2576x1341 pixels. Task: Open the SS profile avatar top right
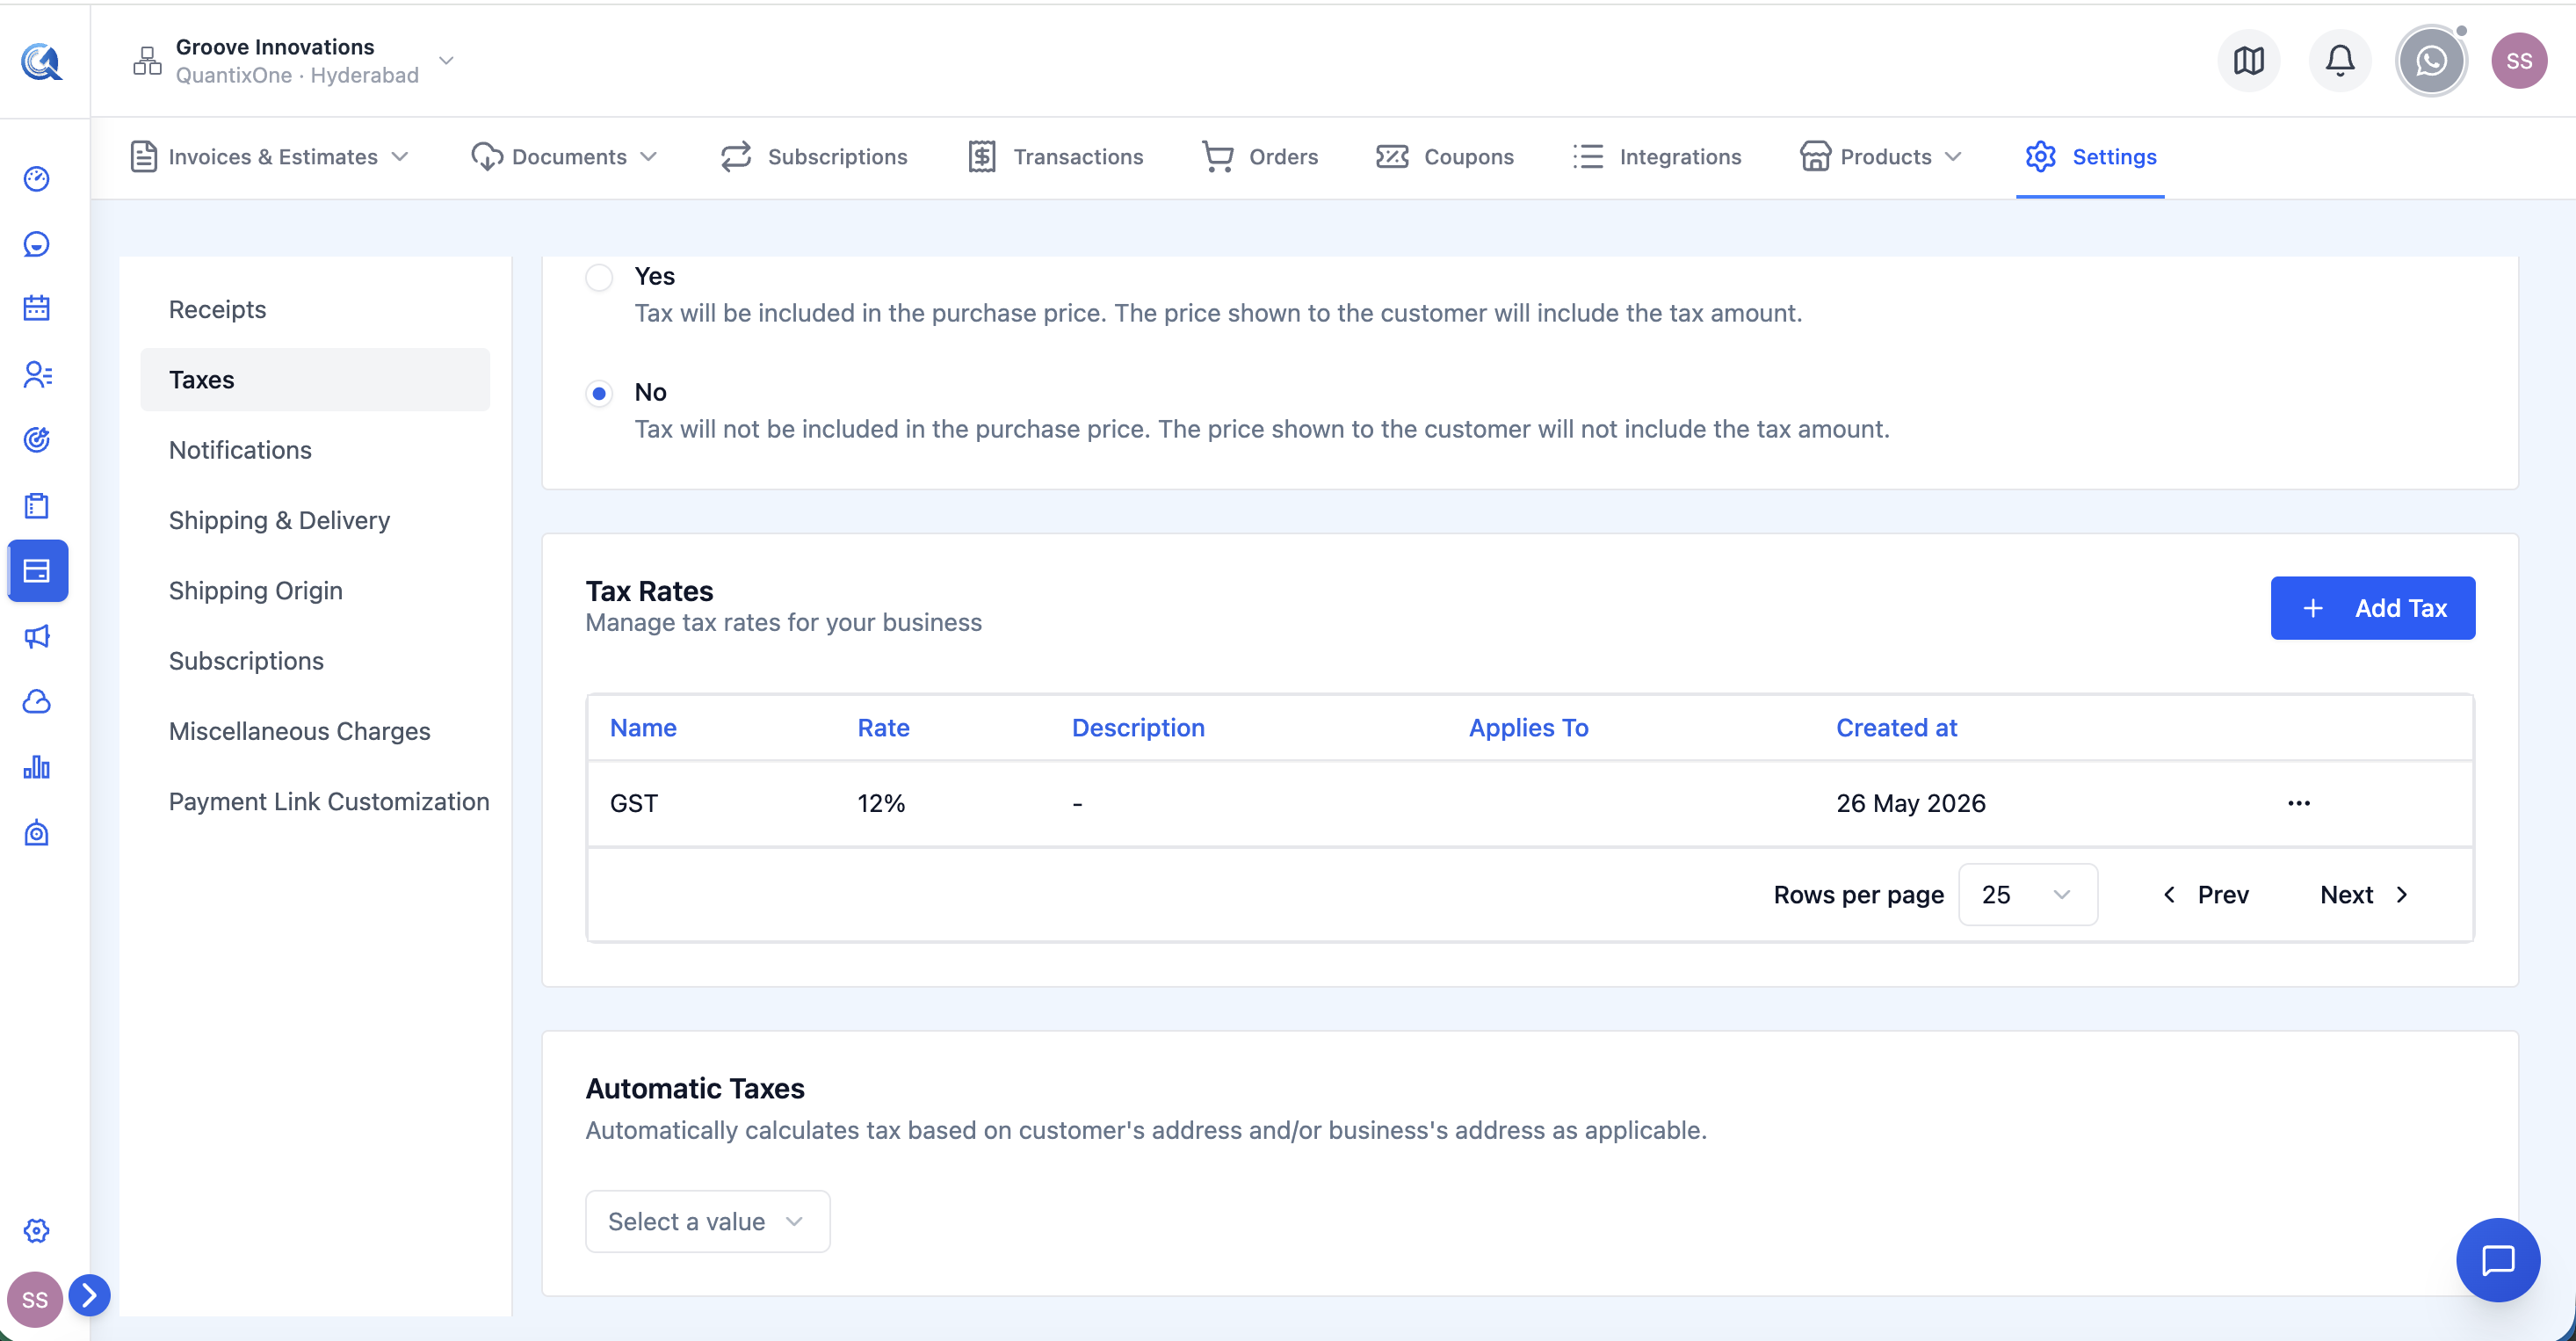pyautogui.click(x=2519, y=61)
